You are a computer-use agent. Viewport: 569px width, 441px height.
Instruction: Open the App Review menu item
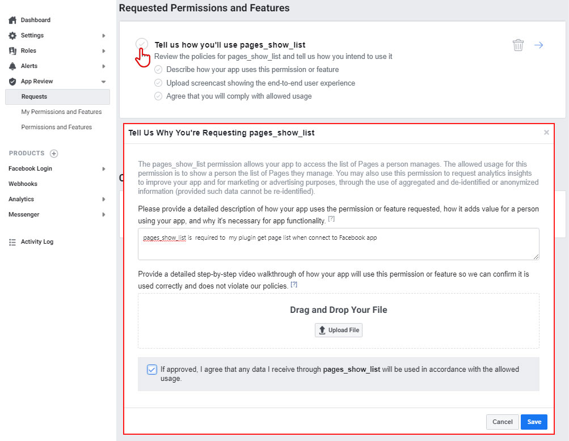click(x=37, y=81)
